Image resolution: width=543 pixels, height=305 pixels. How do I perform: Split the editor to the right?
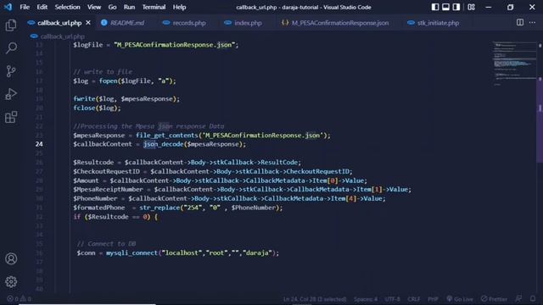(x=520, y=23)
